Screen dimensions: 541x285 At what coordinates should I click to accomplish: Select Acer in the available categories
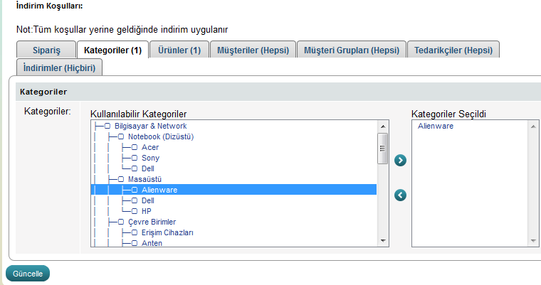click(x=149, y=147)
